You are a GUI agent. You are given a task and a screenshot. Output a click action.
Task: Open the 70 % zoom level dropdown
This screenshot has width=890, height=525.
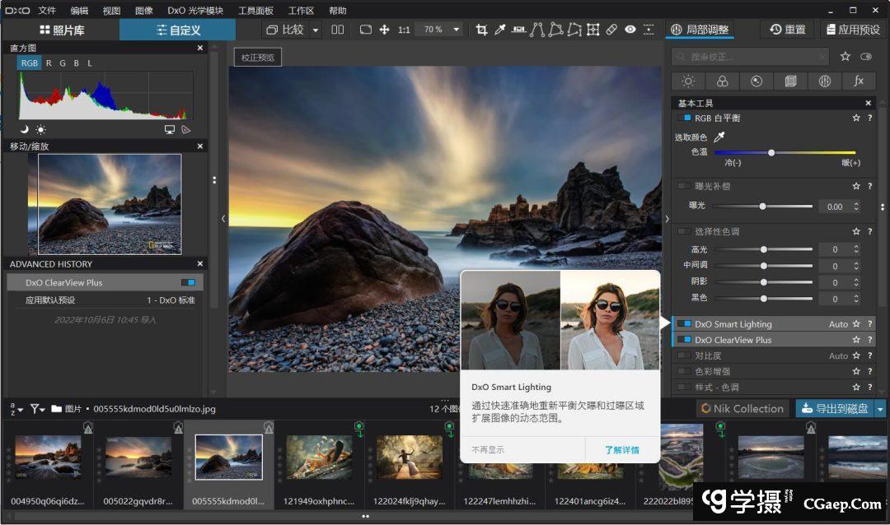coord(455,30)
